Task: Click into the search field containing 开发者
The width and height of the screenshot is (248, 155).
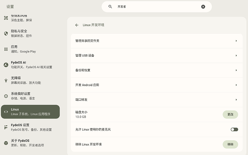Action: click(x=157, y=6)
